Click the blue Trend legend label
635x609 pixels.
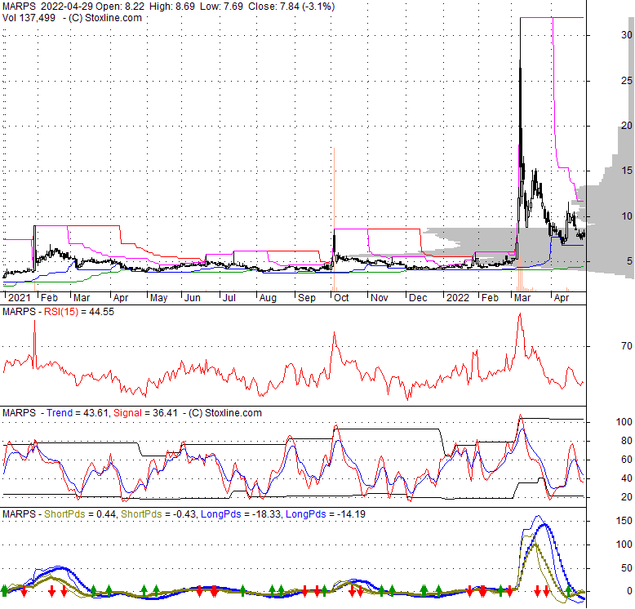click(59, 413)
